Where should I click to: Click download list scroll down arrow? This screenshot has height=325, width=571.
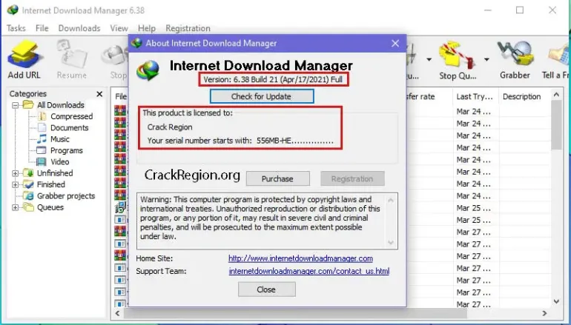(x=556, y=301)
